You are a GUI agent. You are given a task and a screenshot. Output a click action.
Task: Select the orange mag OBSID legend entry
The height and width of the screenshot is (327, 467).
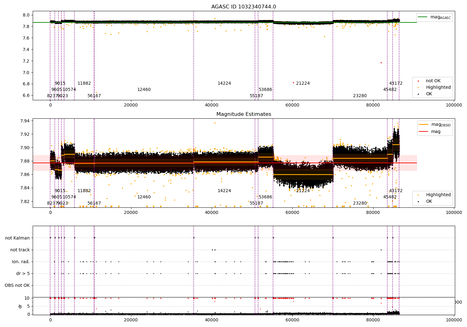coord(434,125)
